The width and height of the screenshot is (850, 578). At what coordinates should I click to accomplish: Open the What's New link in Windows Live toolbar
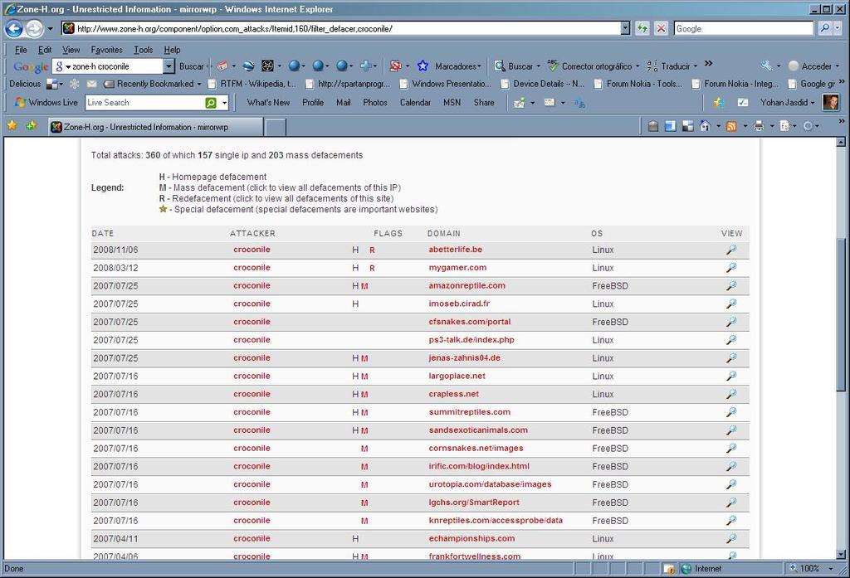(x=268, y=102)
